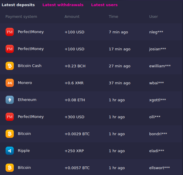Open the Latest withdrawals tab
This screenshot has width=183, height=175.
(x=63, y=5)
